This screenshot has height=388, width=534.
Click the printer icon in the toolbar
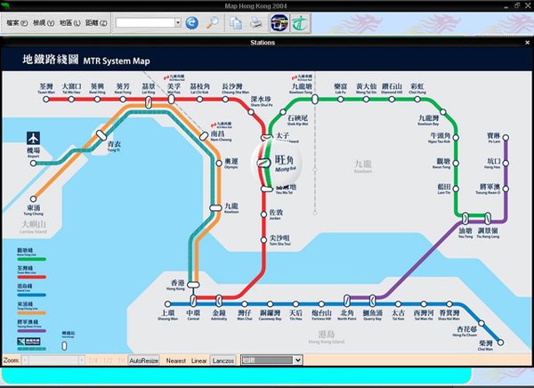255,21
